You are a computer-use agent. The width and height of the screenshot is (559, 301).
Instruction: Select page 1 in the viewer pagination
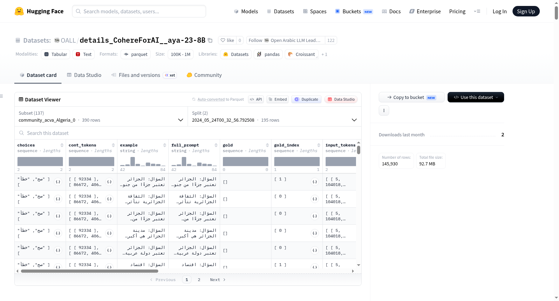click(187, 280)
